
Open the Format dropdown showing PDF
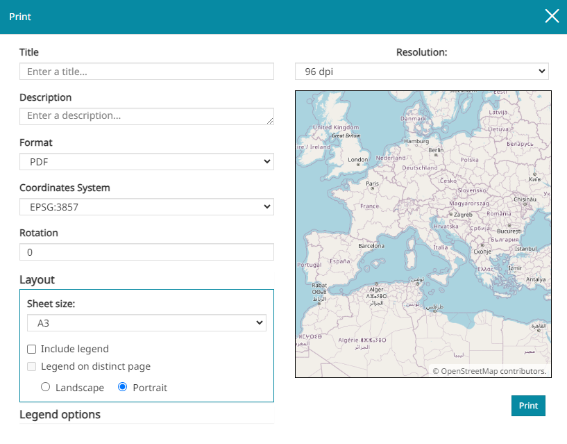146,162
